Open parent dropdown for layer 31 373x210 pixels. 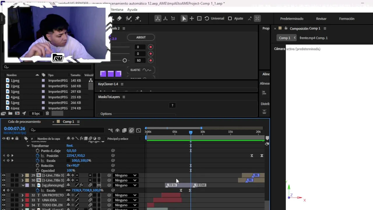[x=126, y=185]
